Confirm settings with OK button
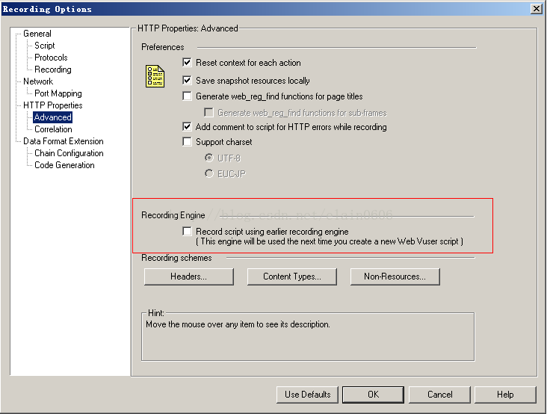The image size is (547, 414). [x=374, y=395]
